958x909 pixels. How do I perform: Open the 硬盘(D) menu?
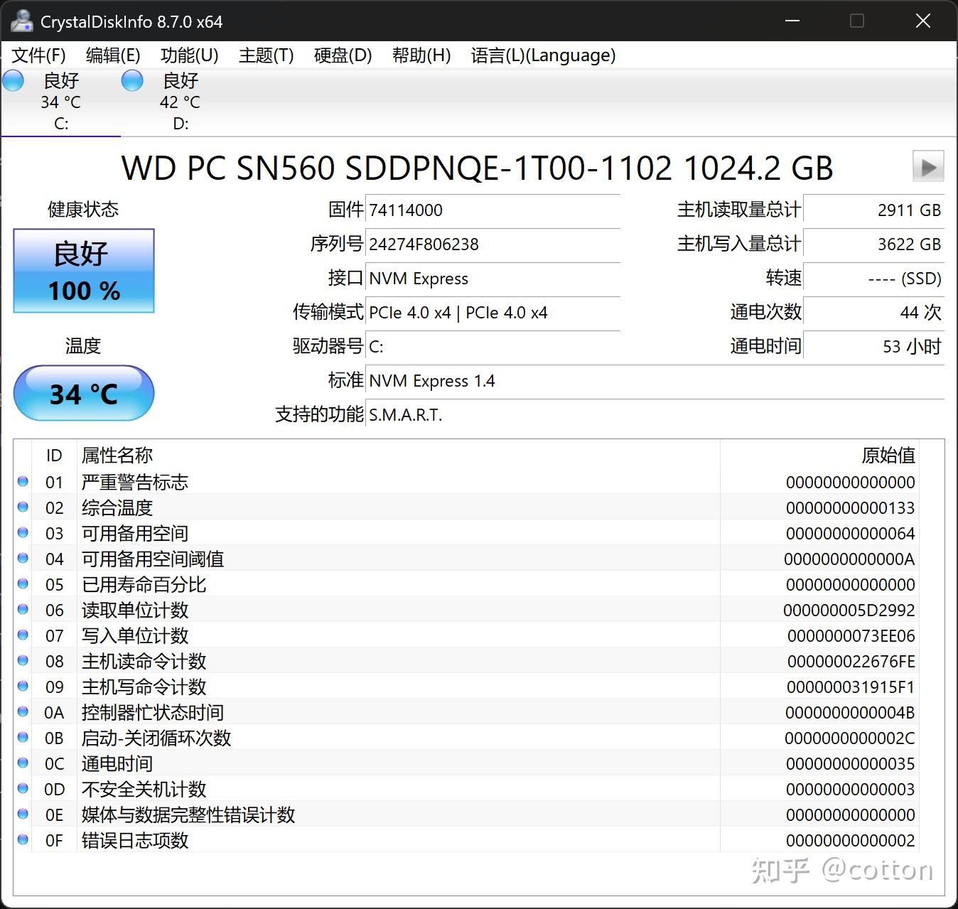pyautogui.click(x=343, y=55)
